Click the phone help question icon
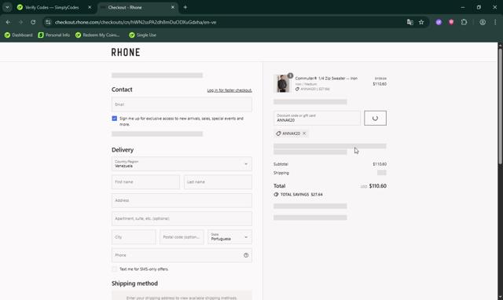 point(246,255)
